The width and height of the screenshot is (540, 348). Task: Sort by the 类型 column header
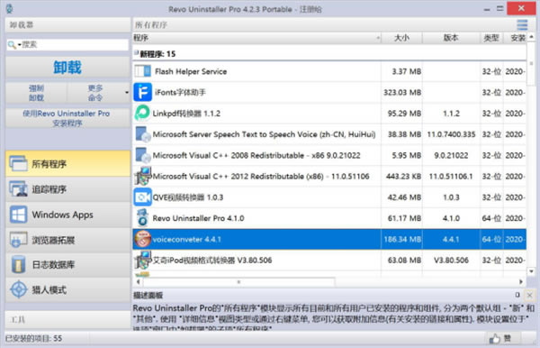[491, 38]
